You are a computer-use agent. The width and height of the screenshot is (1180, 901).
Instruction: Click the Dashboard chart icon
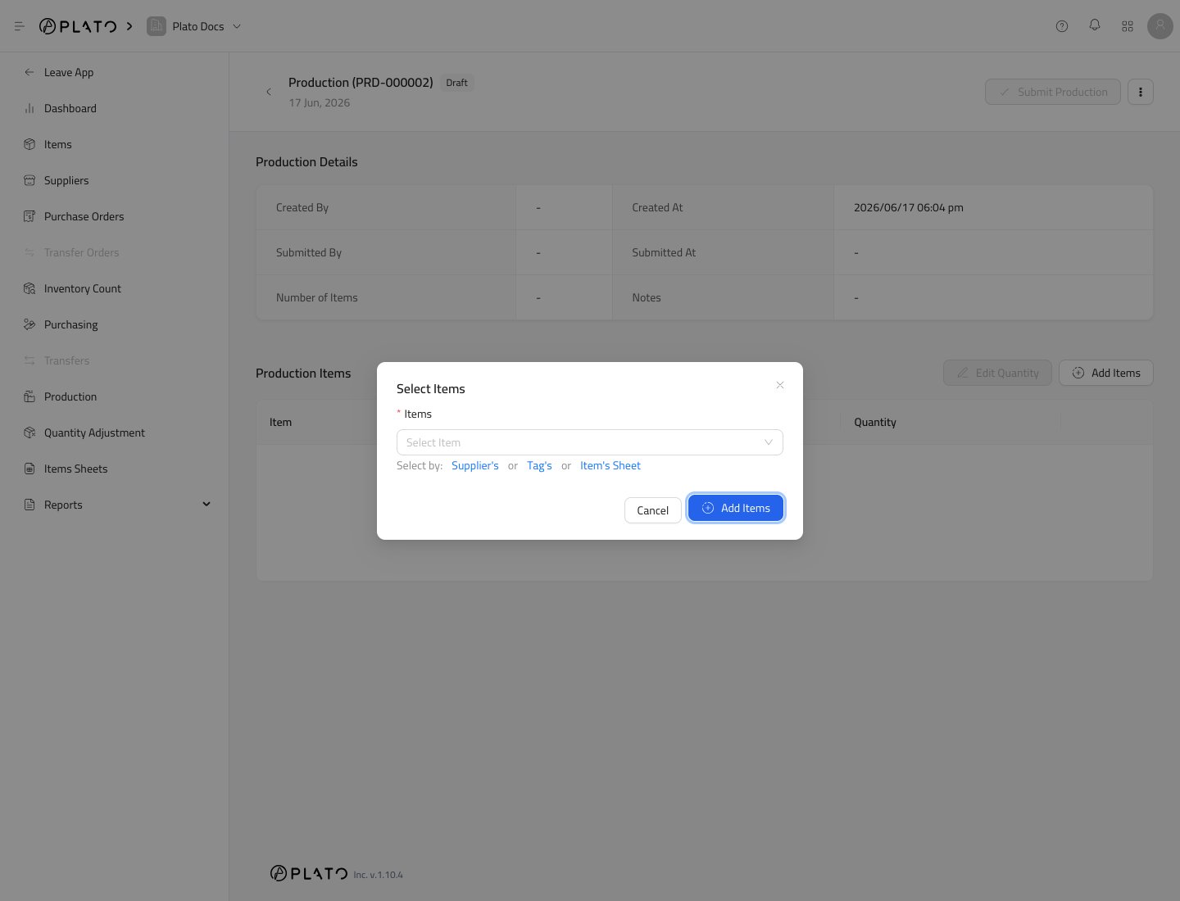click(29, 108)
